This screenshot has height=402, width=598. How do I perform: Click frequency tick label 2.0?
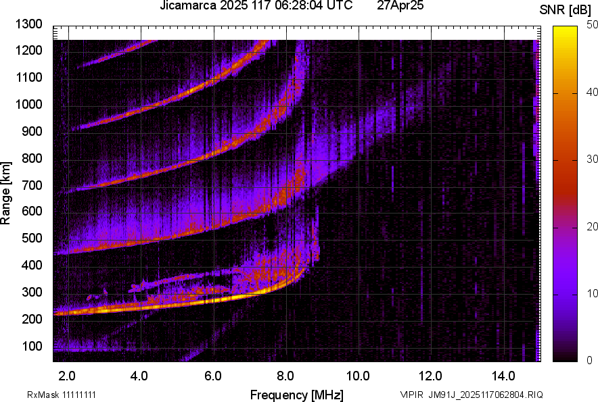point(67,376)
